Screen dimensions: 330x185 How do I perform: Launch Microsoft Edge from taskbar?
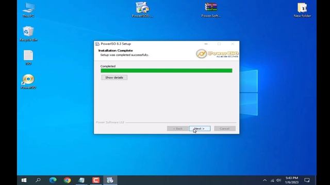coord(53,180)
